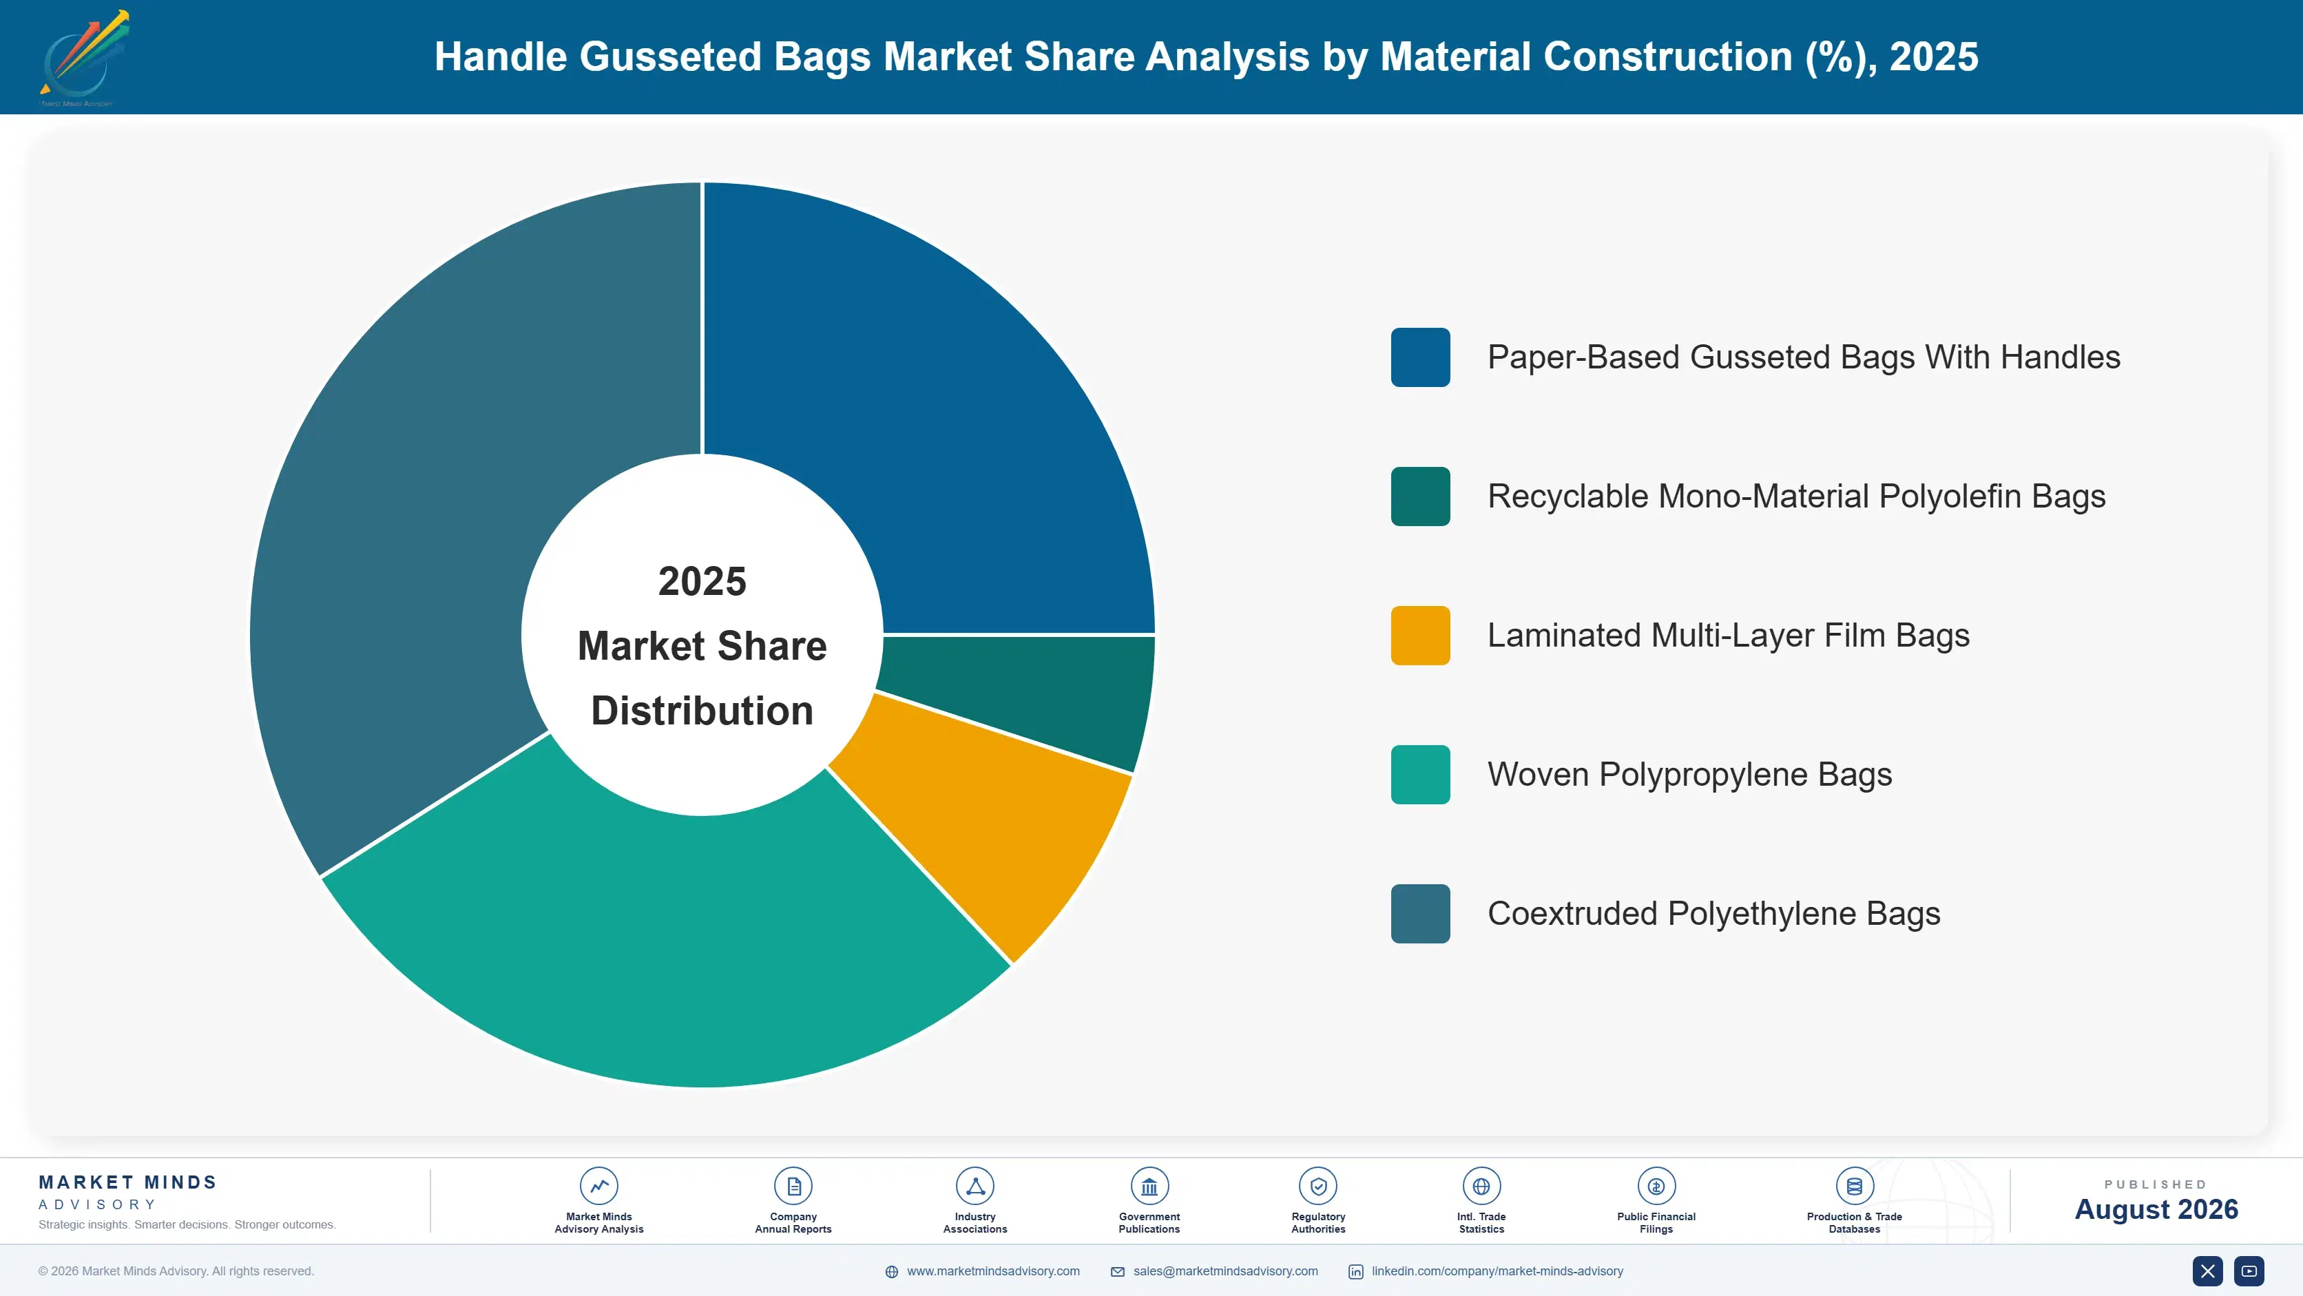This screenshot has height=1296, width=2303.
Task: Click the slate Coextruded Polyethylene Bags legend swatch
Action: (1419, 913)
